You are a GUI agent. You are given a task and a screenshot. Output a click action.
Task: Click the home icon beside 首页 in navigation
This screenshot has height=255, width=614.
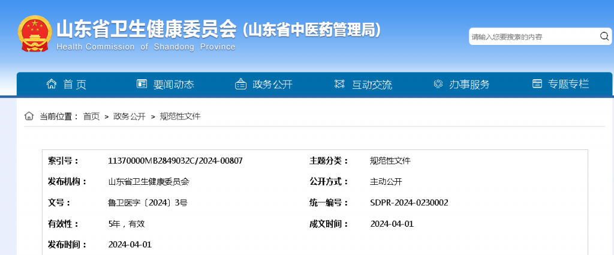pos(52,84)
